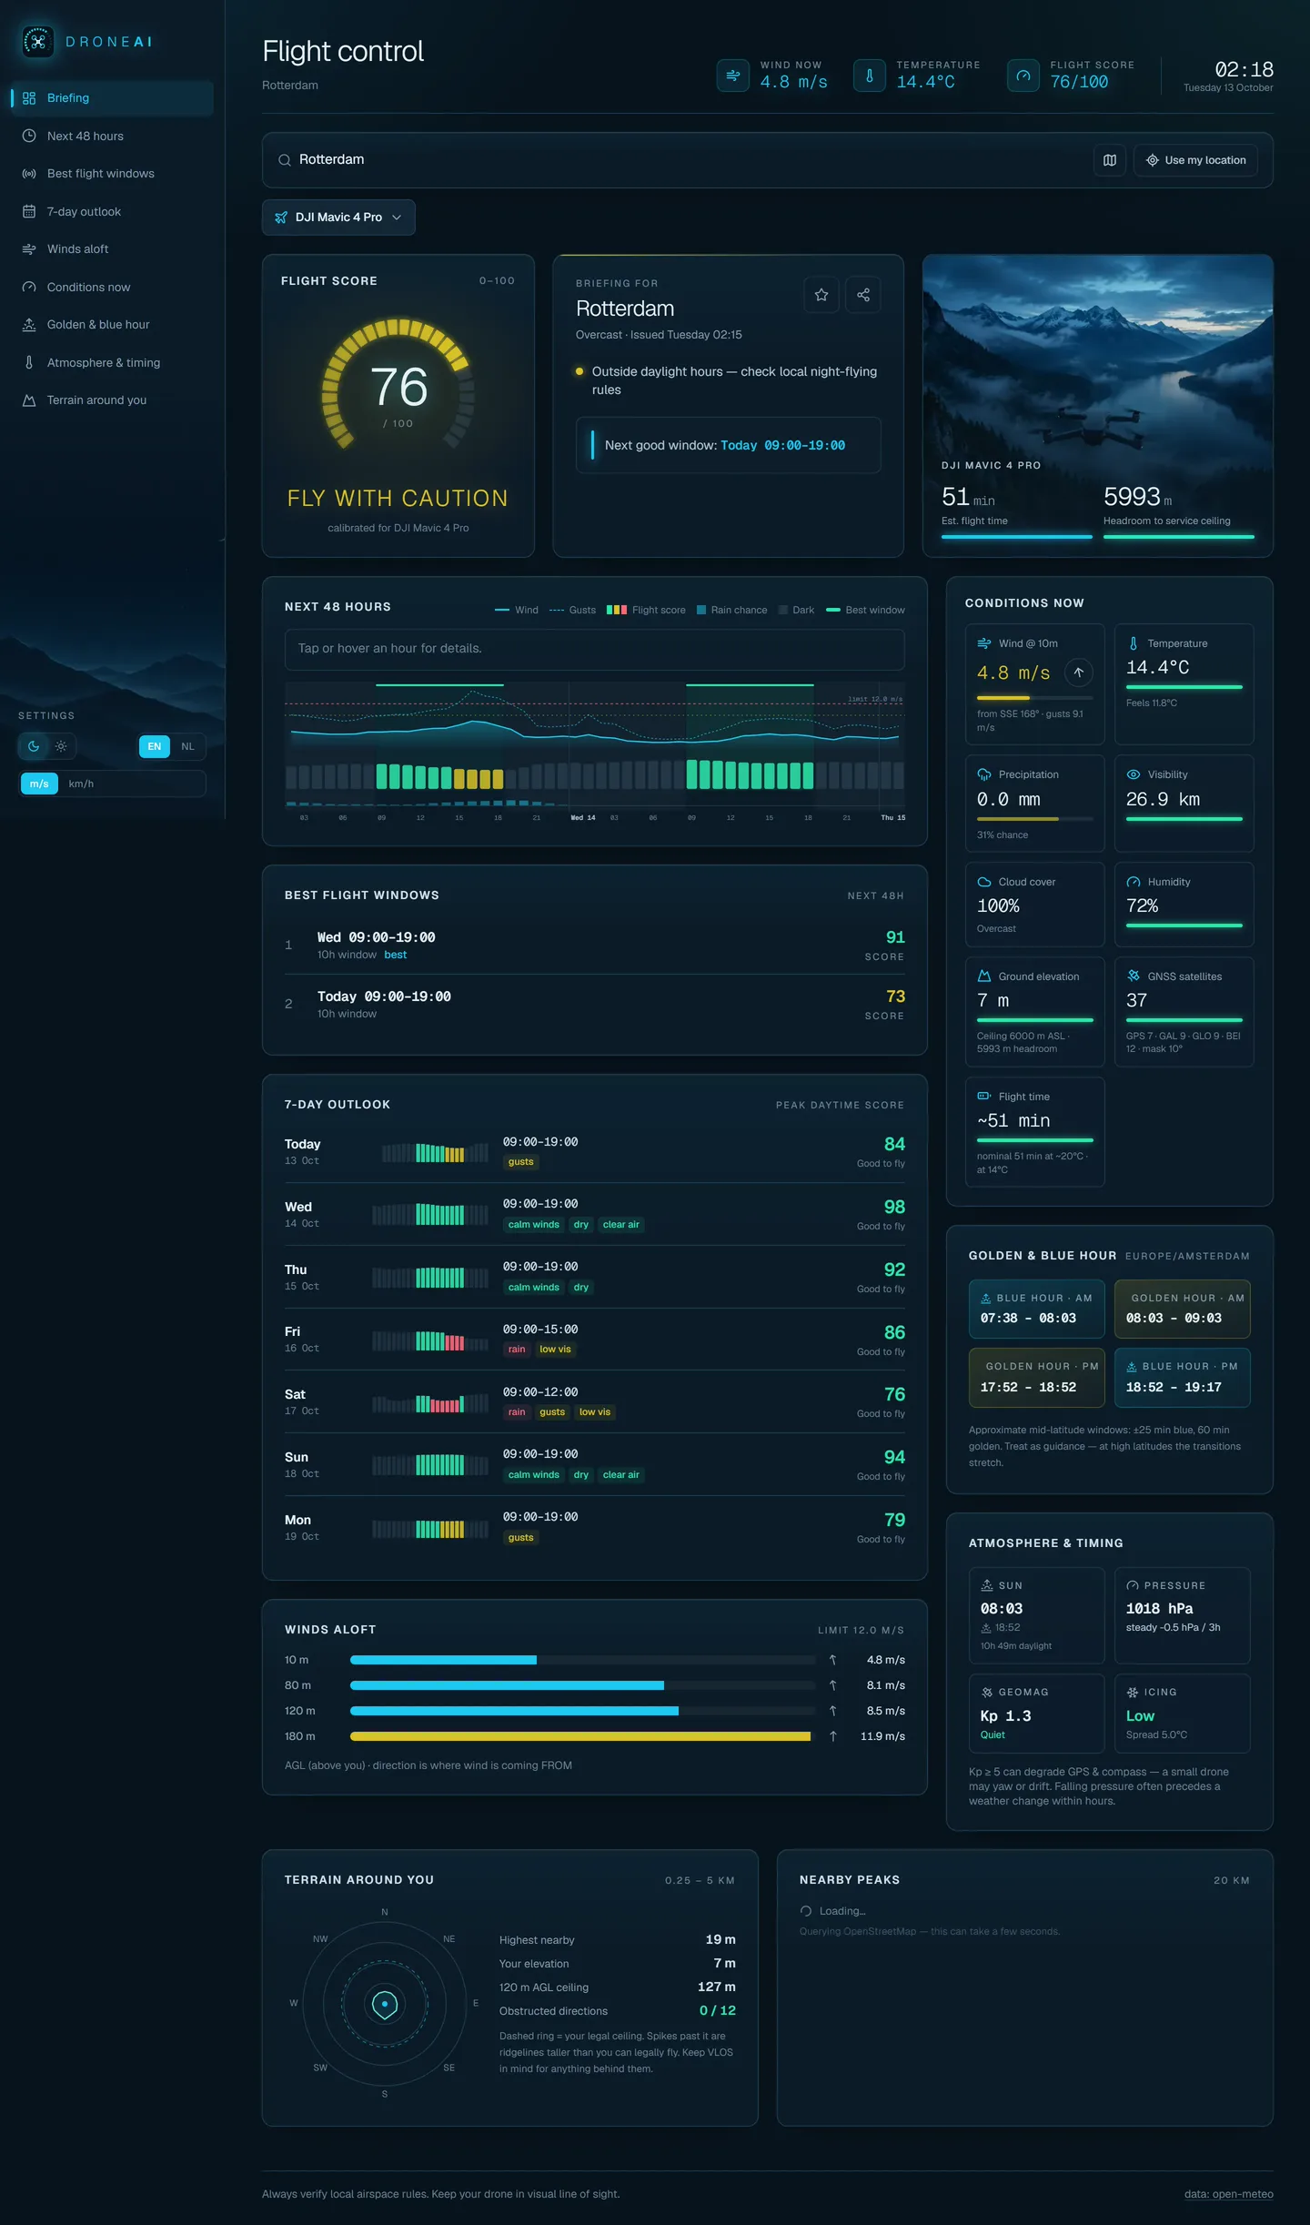
Task: Set language to EN
Action: pyautogui.click(x=155, y=746)
